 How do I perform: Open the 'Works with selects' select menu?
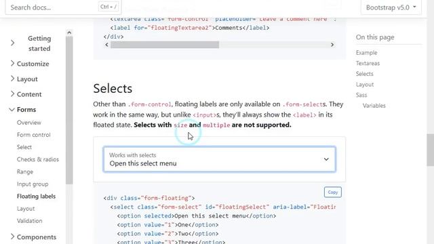click(x=219, y=159)
